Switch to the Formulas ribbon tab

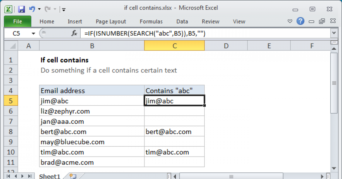click(x=151, y=21)
